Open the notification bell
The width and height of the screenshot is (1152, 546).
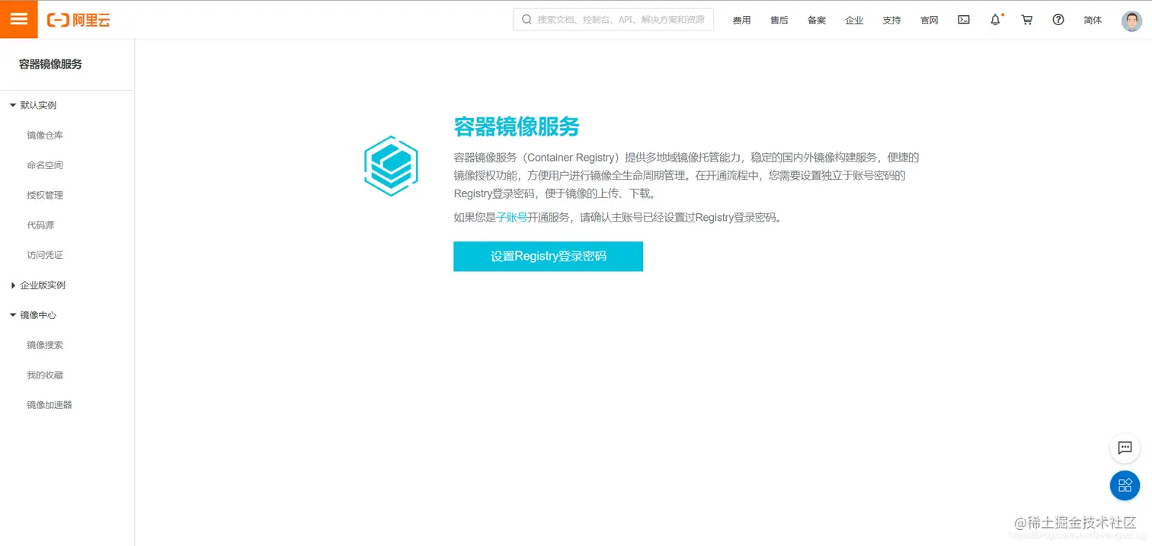(995, 20)
